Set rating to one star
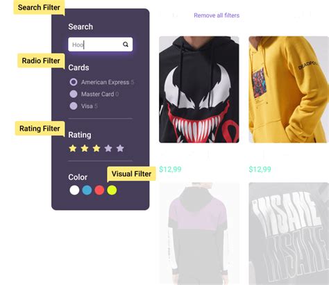The width and height of the screenshot is (329, 285). [73, 148]
